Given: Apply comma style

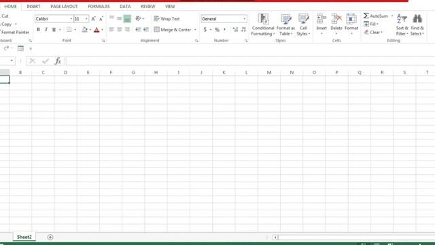Looking at the screenshot, I should coord(225,29).
